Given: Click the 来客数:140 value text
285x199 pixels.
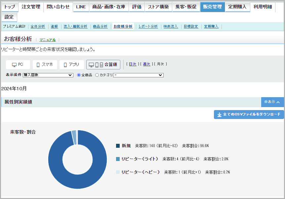Looking at the screenshot, I should click(x=145, y=146).
